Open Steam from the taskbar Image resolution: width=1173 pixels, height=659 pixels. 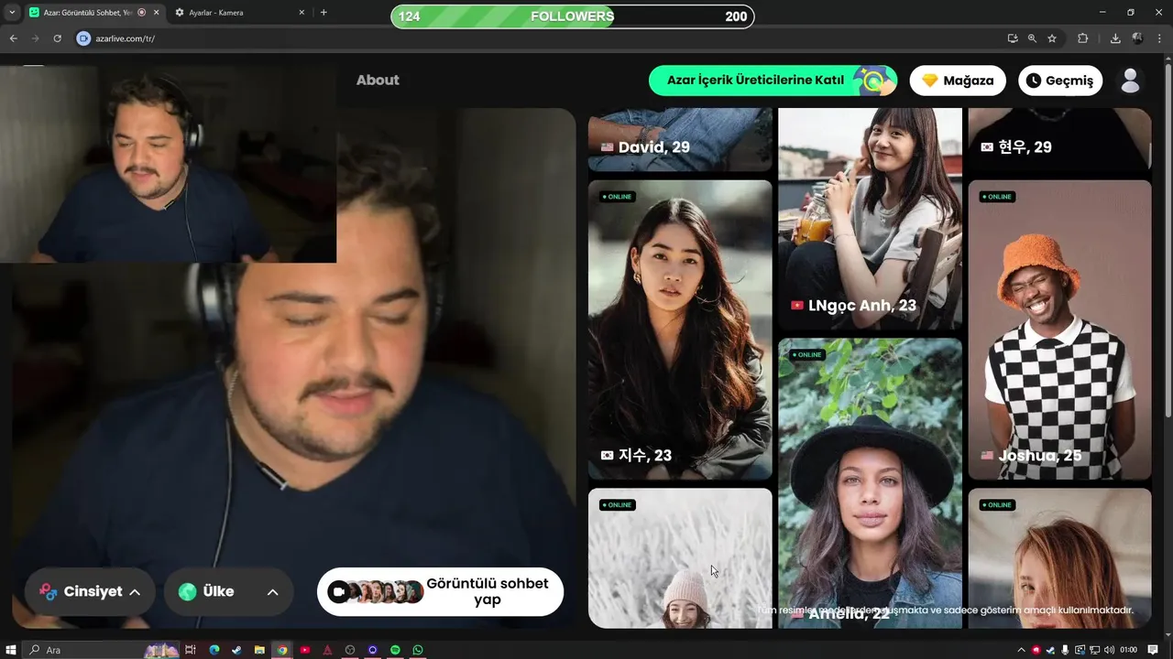(236, 650)
